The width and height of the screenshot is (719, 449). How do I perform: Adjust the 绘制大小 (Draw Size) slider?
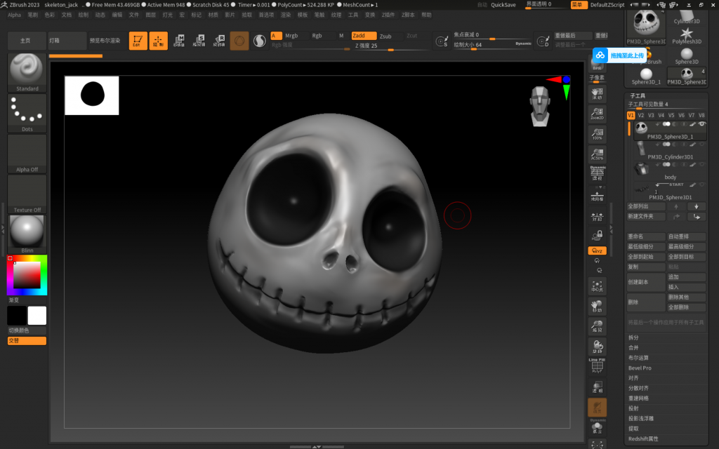(492, 45)
